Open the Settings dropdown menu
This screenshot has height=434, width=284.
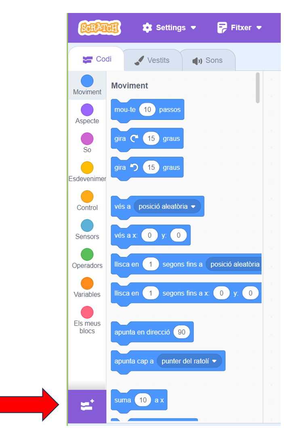pos(170,28)
